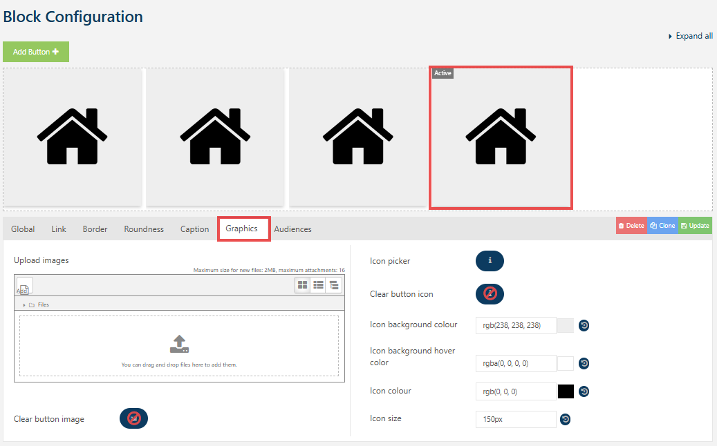This screenshot has width=717, height=446.
Task: Expand all configuration sections
Action: point(691,36)
